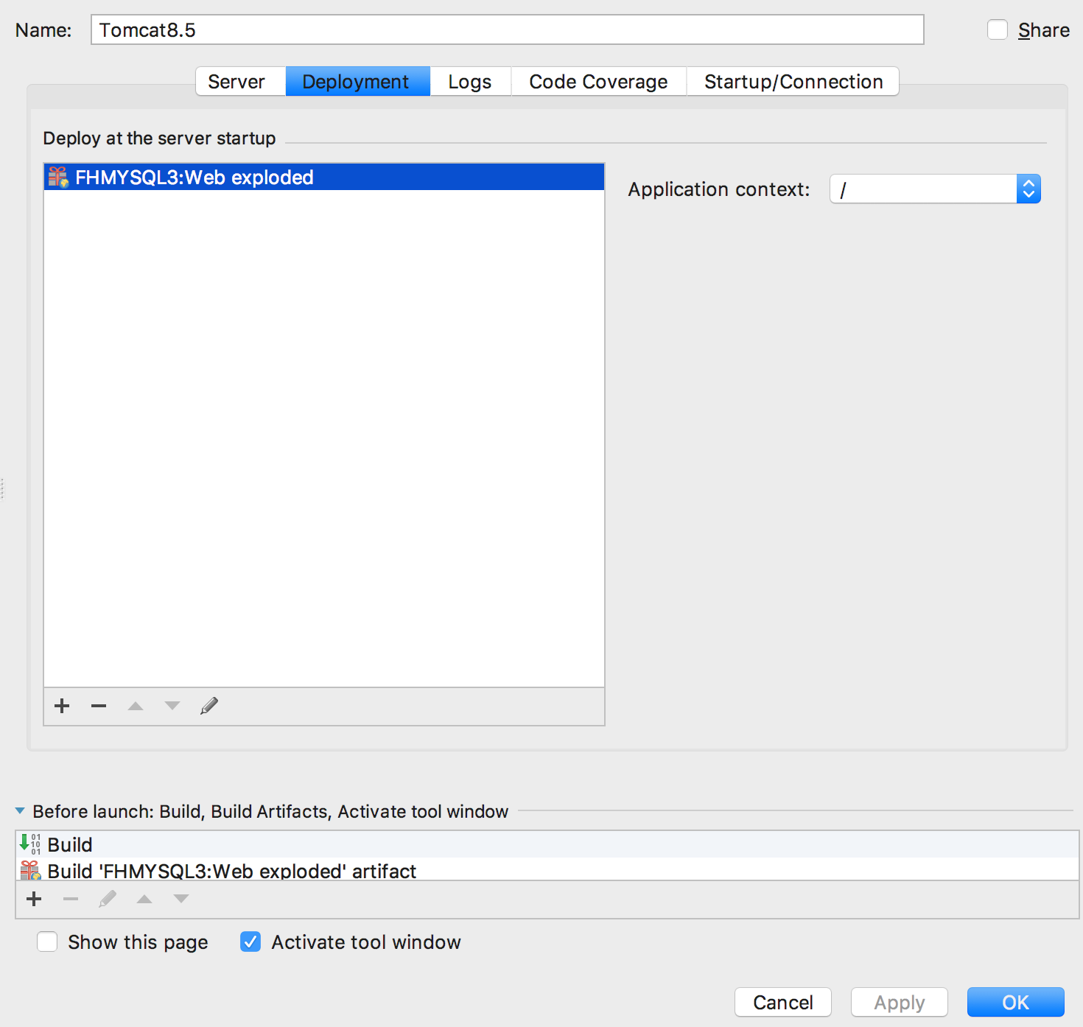Uncheck Activate tool window checkbox

[x=250, y=942]
